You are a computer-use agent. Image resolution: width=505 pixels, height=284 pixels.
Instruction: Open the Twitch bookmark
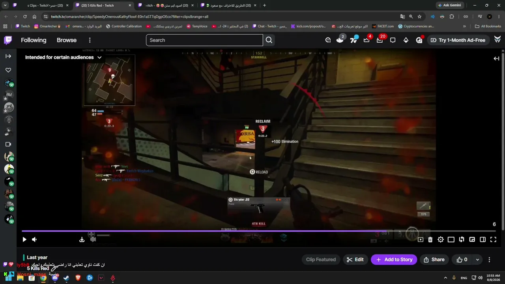22,26
